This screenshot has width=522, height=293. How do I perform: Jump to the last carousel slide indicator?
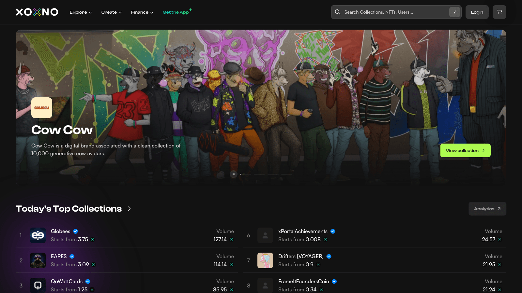pos(287,174)
